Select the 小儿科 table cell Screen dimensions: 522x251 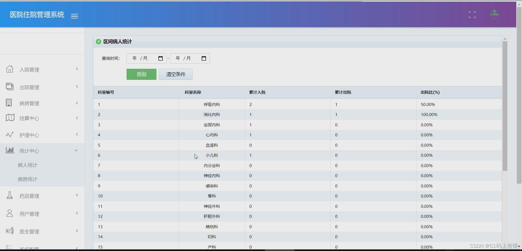212,155
